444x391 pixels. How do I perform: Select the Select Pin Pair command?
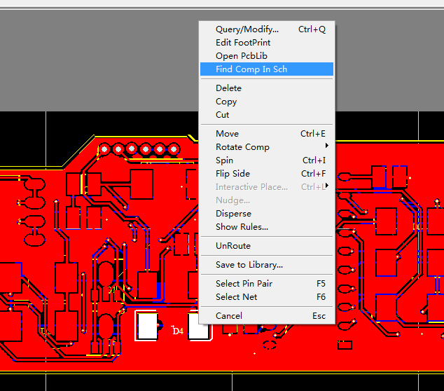[x=244, y=284]
